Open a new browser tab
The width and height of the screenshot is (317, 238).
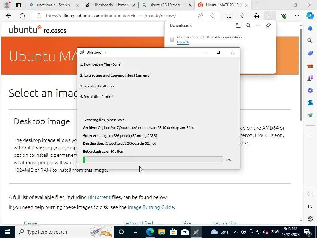tap(257, 5)
